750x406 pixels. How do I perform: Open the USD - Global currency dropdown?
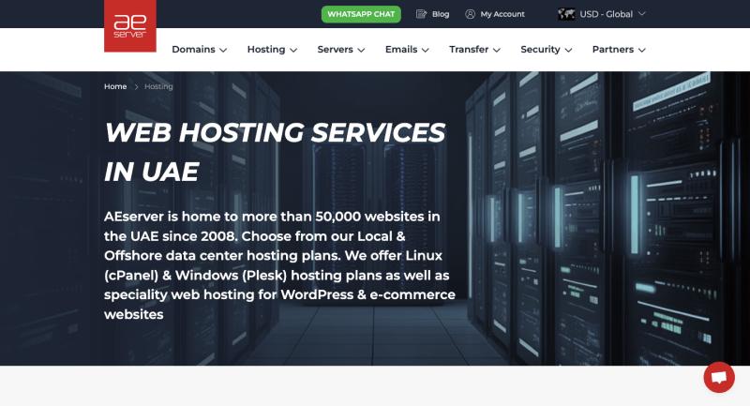click(x=602, y=14)
